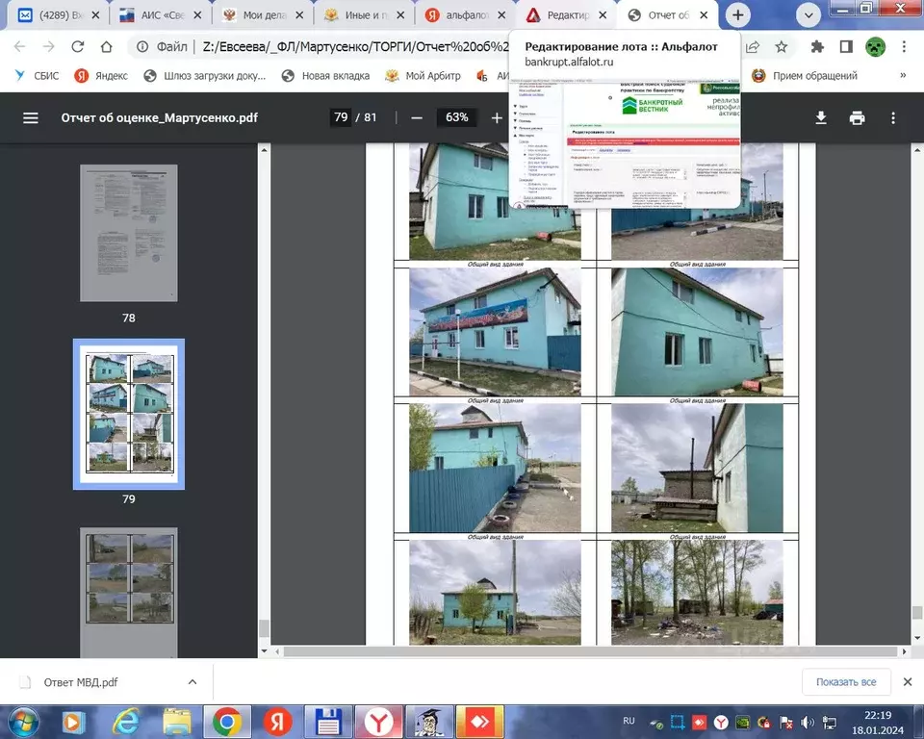Open the browser extensions puzzle icon
The image size is (924, 739).
coord(818,47)
